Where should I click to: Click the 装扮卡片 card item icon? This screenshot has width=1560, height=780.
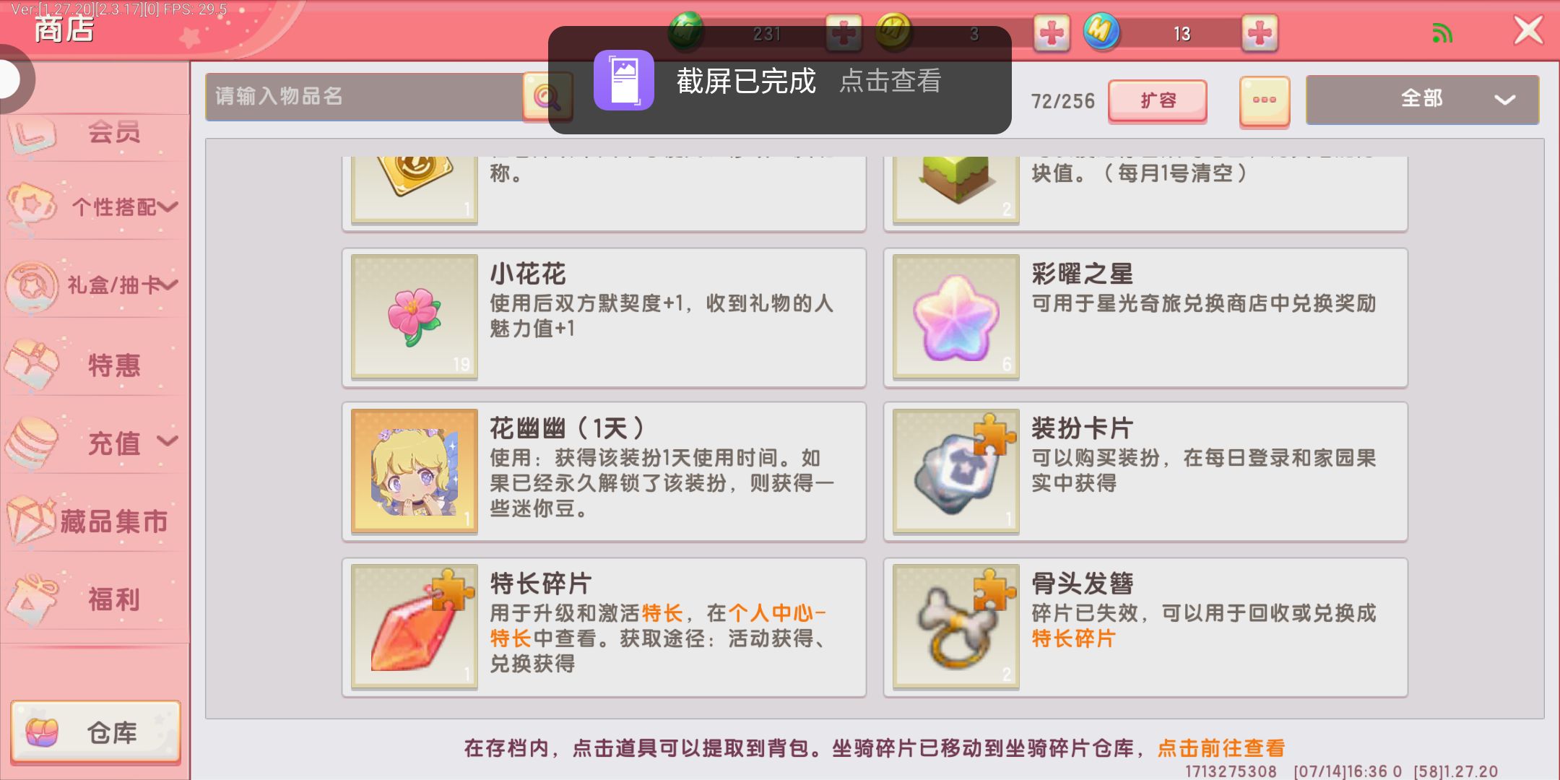pos(956,472)
